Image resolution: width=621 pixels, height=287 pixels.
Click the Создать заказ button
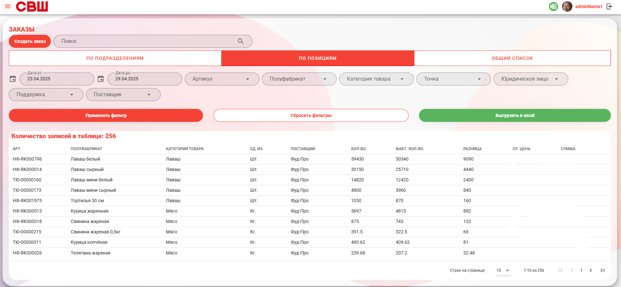click(x=30, y=41)
